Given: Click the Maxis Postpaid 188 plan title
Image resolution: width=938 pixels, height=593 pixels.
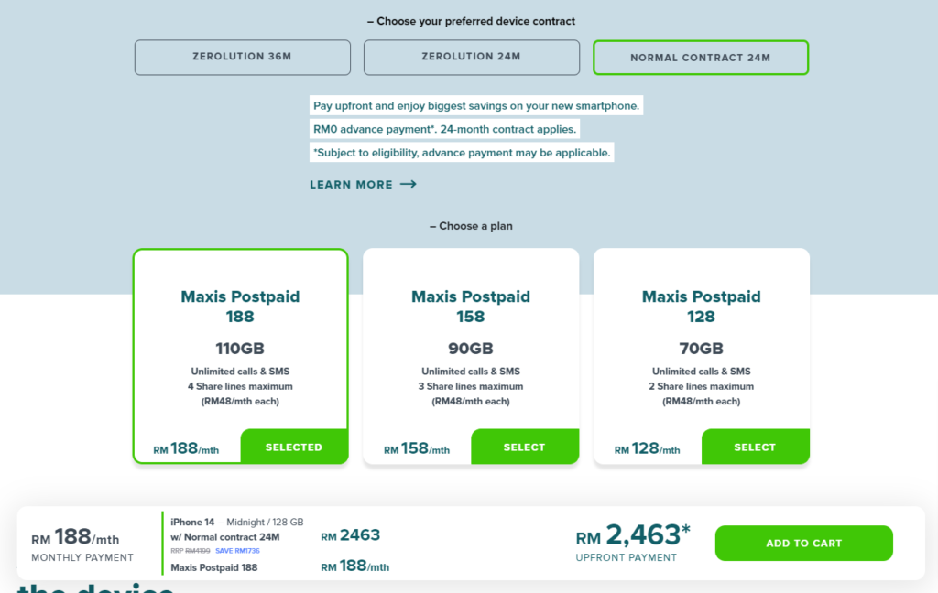Looking at the screenshot, I should 240,306.
